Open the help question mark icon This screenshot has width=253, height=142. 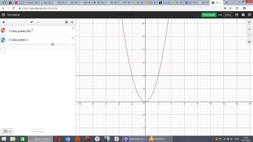click(x=243, y=15)
